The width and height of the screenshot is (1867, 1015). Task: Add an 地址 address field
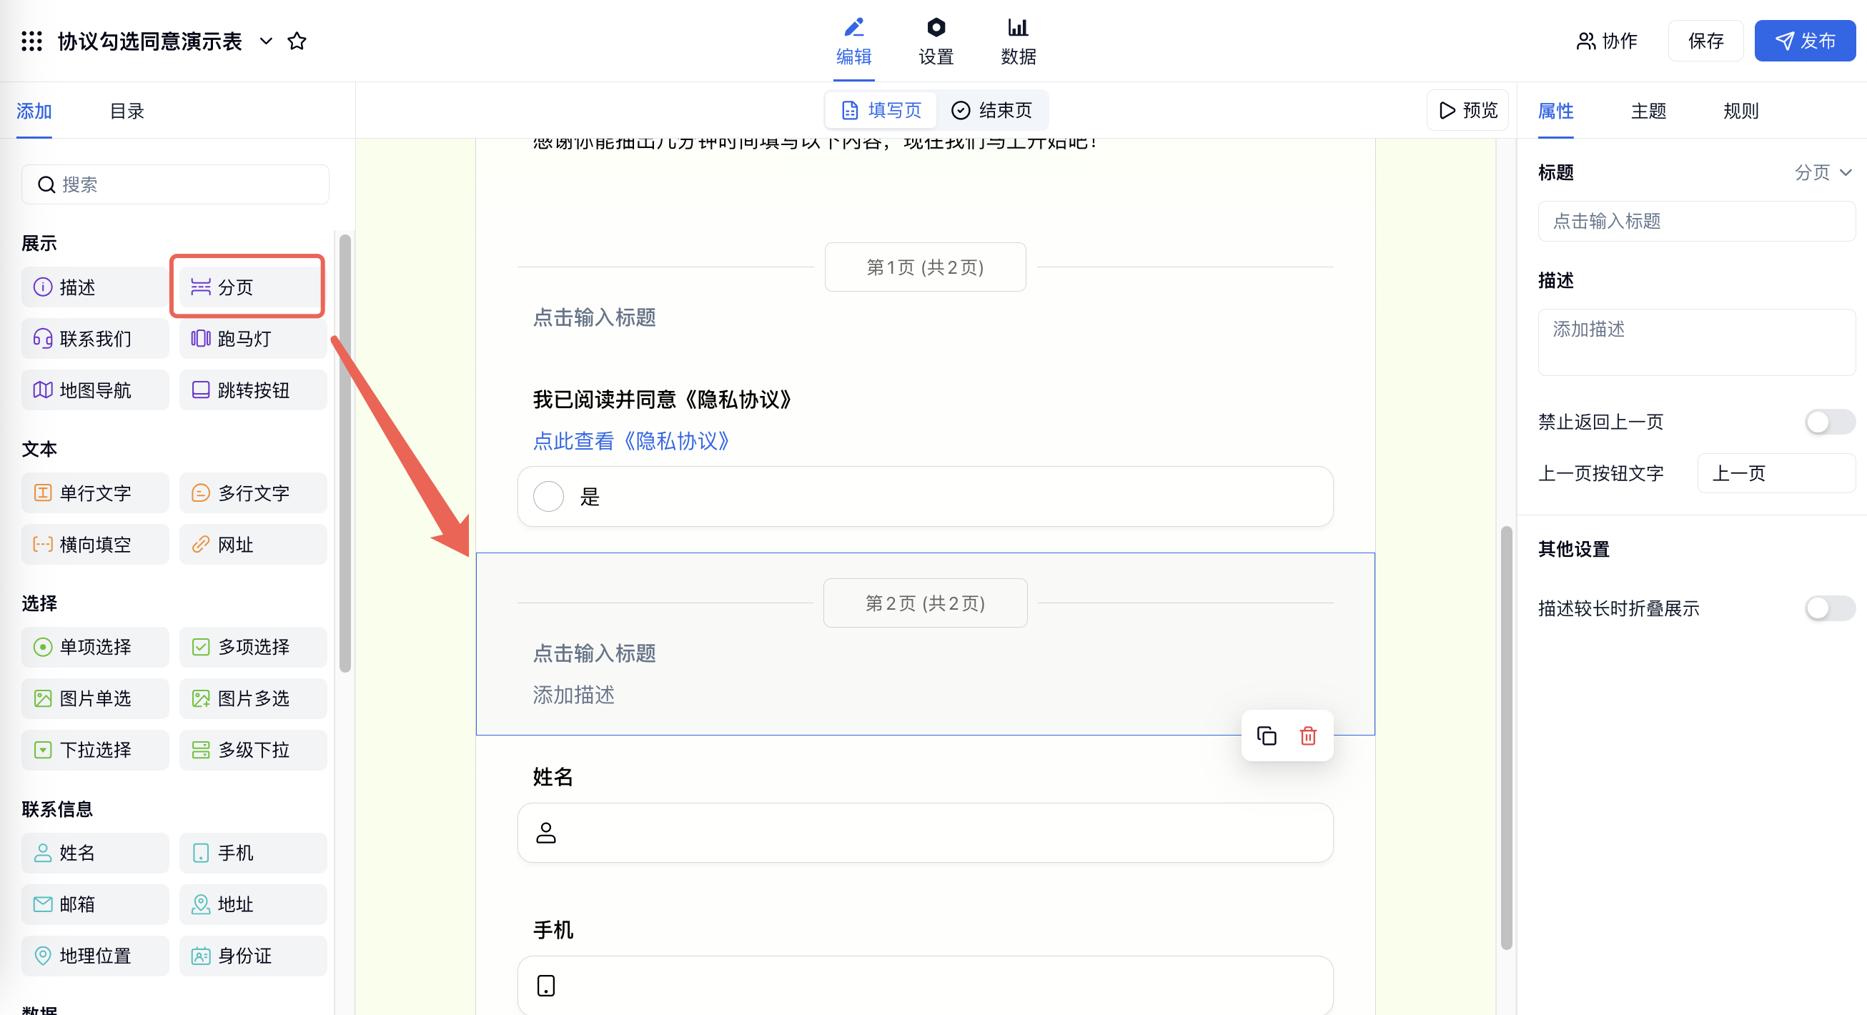coord(253,905)
